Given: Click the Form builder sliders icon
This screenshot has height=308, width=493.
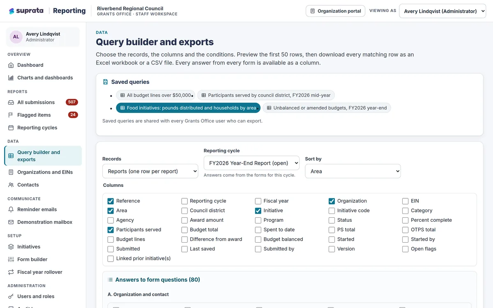Looking at the screenshot, I should point(11,260).
